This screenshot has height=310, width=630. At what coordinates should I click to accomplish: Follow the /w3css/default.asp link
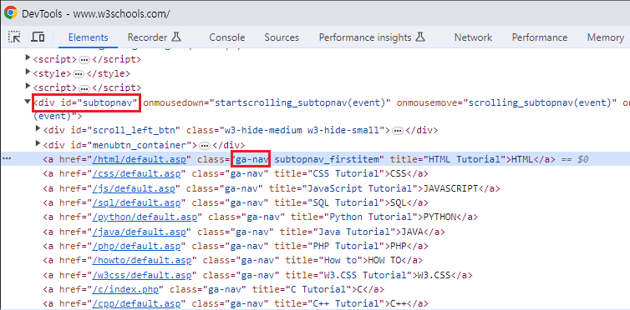coord(142,275)
